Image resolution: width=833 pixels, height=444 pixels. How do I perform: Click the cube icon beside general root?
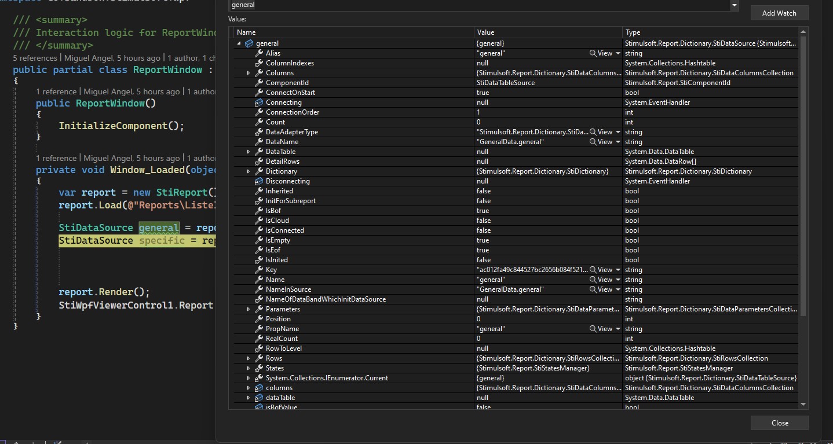click(x=249, y=43)
